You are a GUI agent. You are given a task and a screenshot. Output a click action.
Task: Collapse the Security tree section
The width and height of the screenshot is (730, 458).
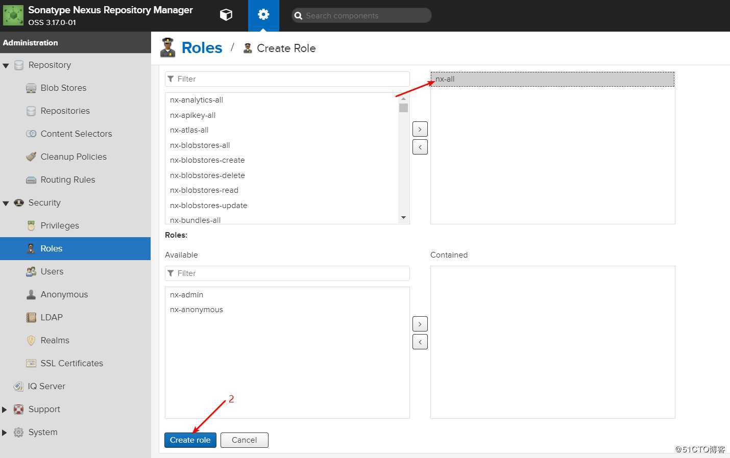(6, 203)
